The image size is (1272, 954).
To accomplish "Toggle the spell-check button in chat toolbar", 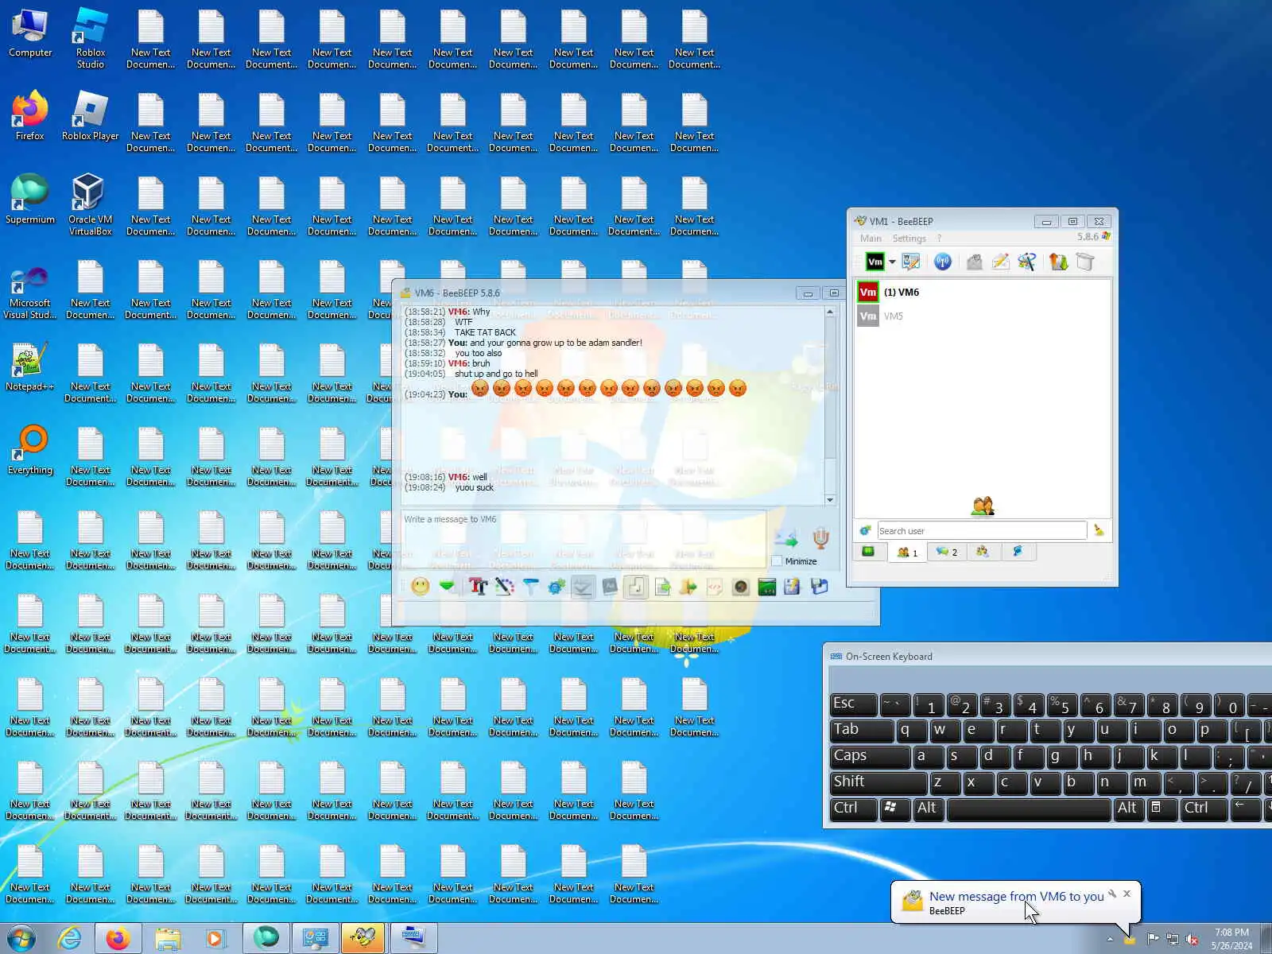I will [x=583, y=587].
